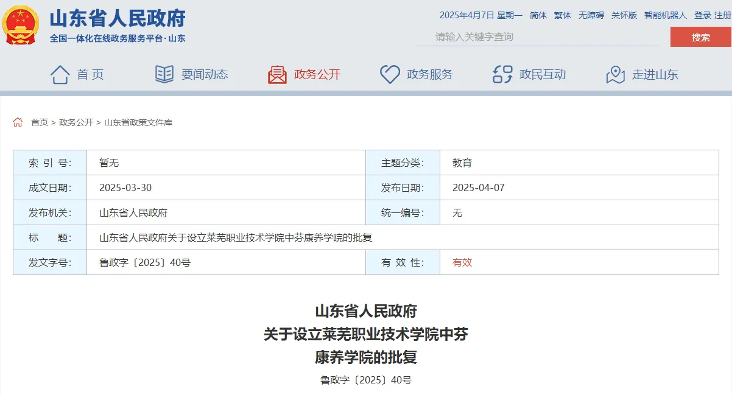Click the 发文字号 label cell
The height and width of the screenshot is (395, 732).
[50, 263]
